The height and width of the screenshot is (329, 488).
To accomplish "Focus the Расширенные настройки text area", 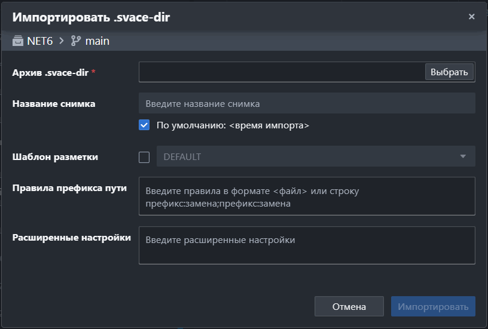I will (307, 245).
